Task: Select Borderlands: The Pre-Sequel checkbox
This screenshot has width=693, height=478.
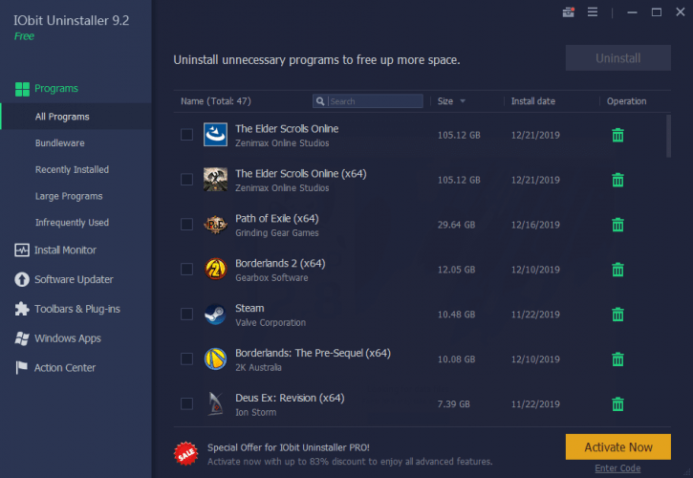Action: pyautogui.click(x=187, y=359)
